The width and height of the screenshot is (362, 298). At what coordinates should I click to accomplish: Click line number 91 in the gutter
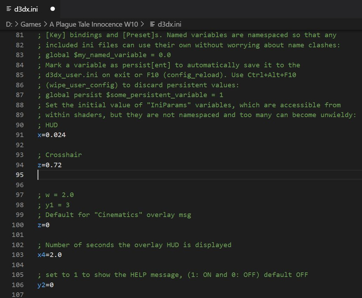20,135
